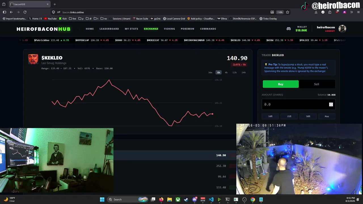
Task: Open the Tinko Overlay bookmark
Action: [x=268, y=19]
